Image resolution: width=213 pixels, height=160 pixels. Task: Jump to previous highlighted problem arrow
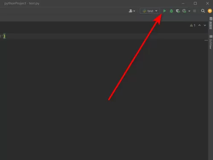click(x=199, y=25)
